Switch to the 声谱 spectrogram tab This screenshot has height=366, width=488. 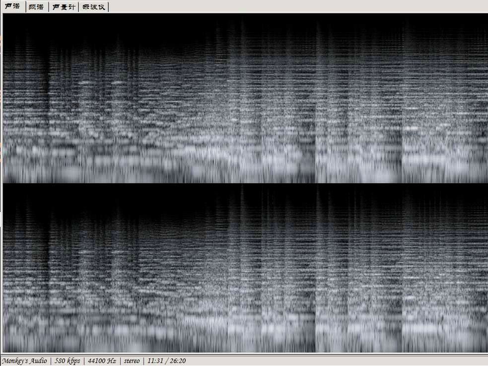pyautogui.click(x=13, y=6)
